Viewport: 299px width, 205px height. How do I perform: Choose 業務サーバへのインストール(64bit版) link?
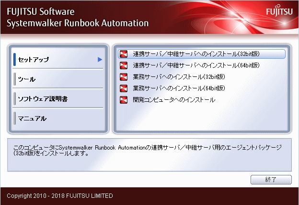pyautogui.click(x=179, y=88)
